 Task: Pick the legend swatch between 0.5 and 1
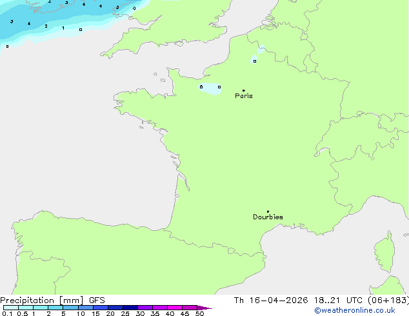coord(26,308)
